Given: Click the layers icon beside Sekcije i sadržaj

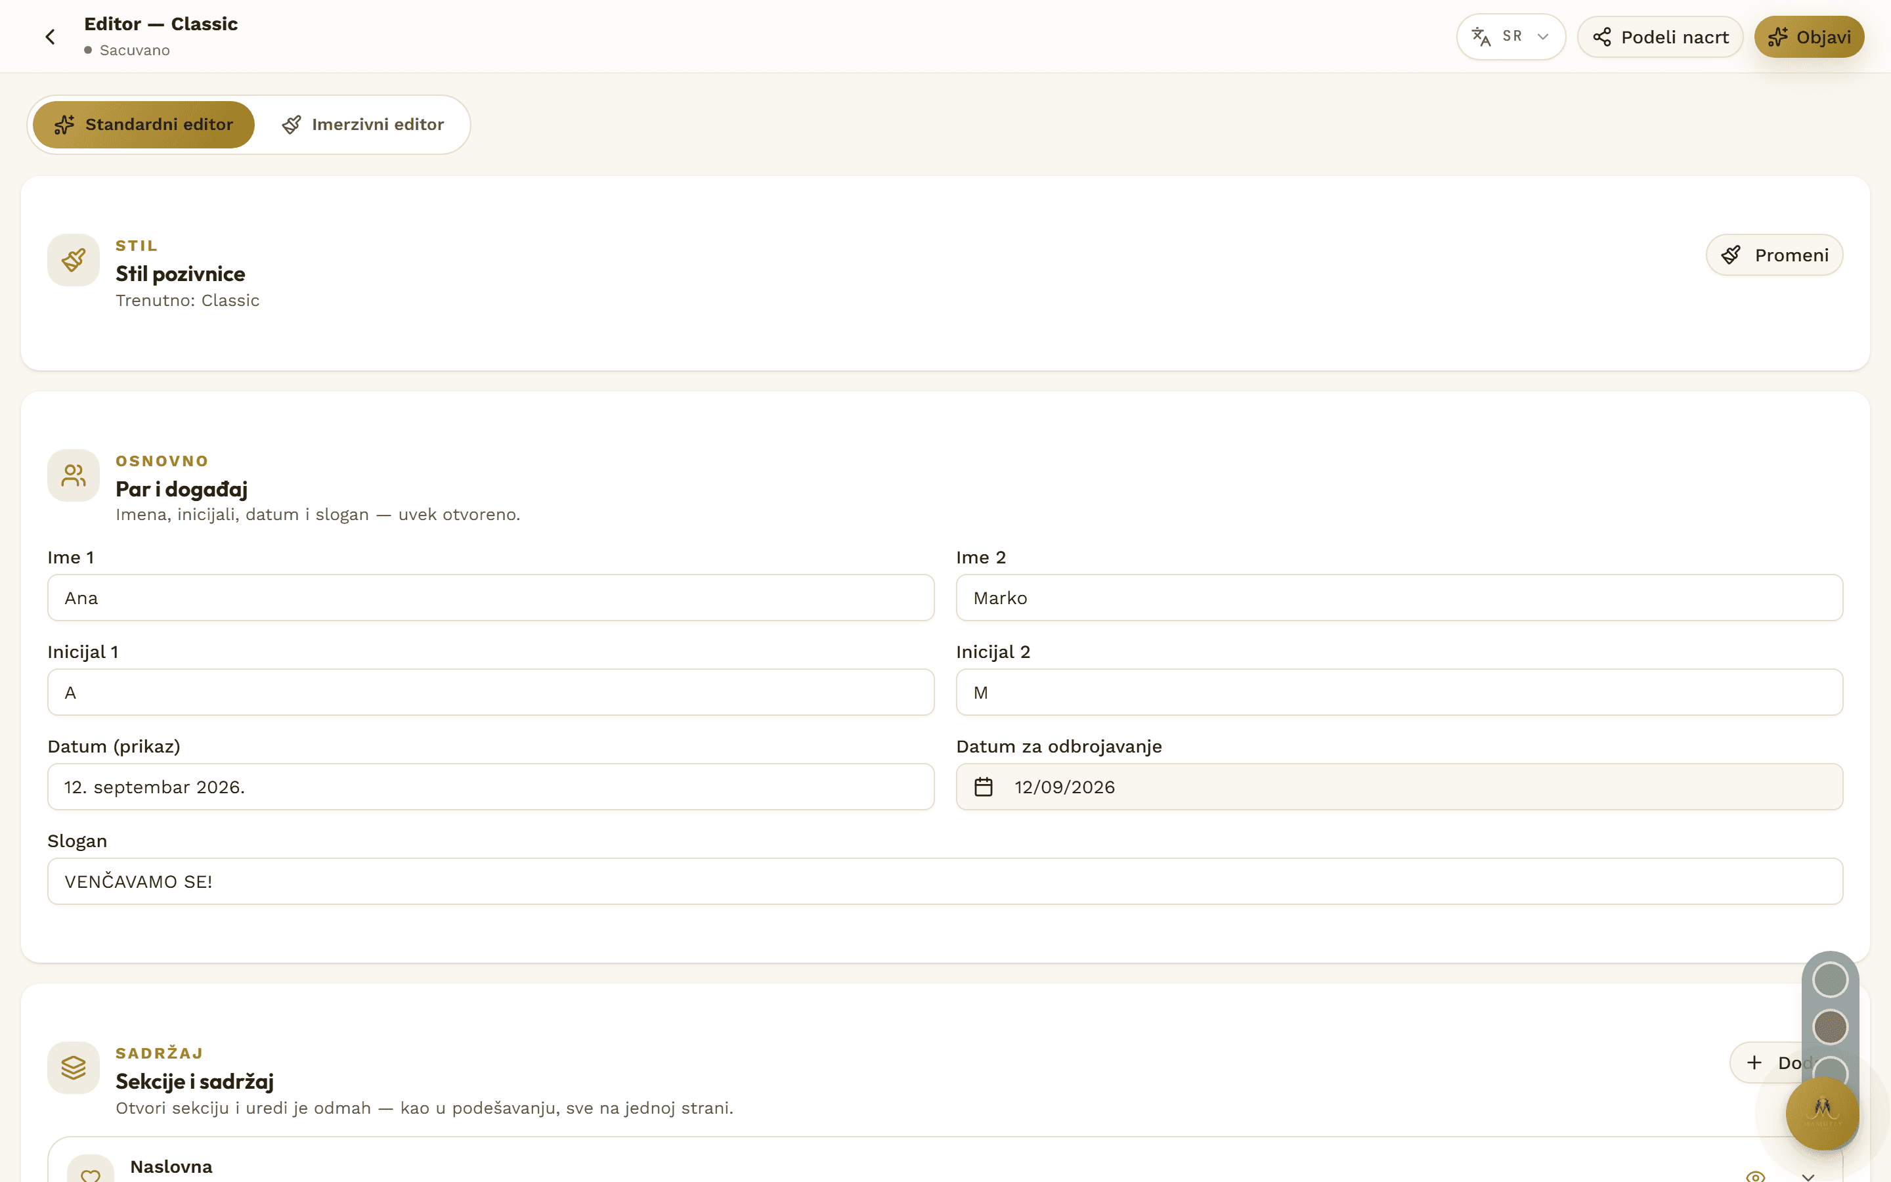Looking at the screenshot, I should [x=74, y=1067].
